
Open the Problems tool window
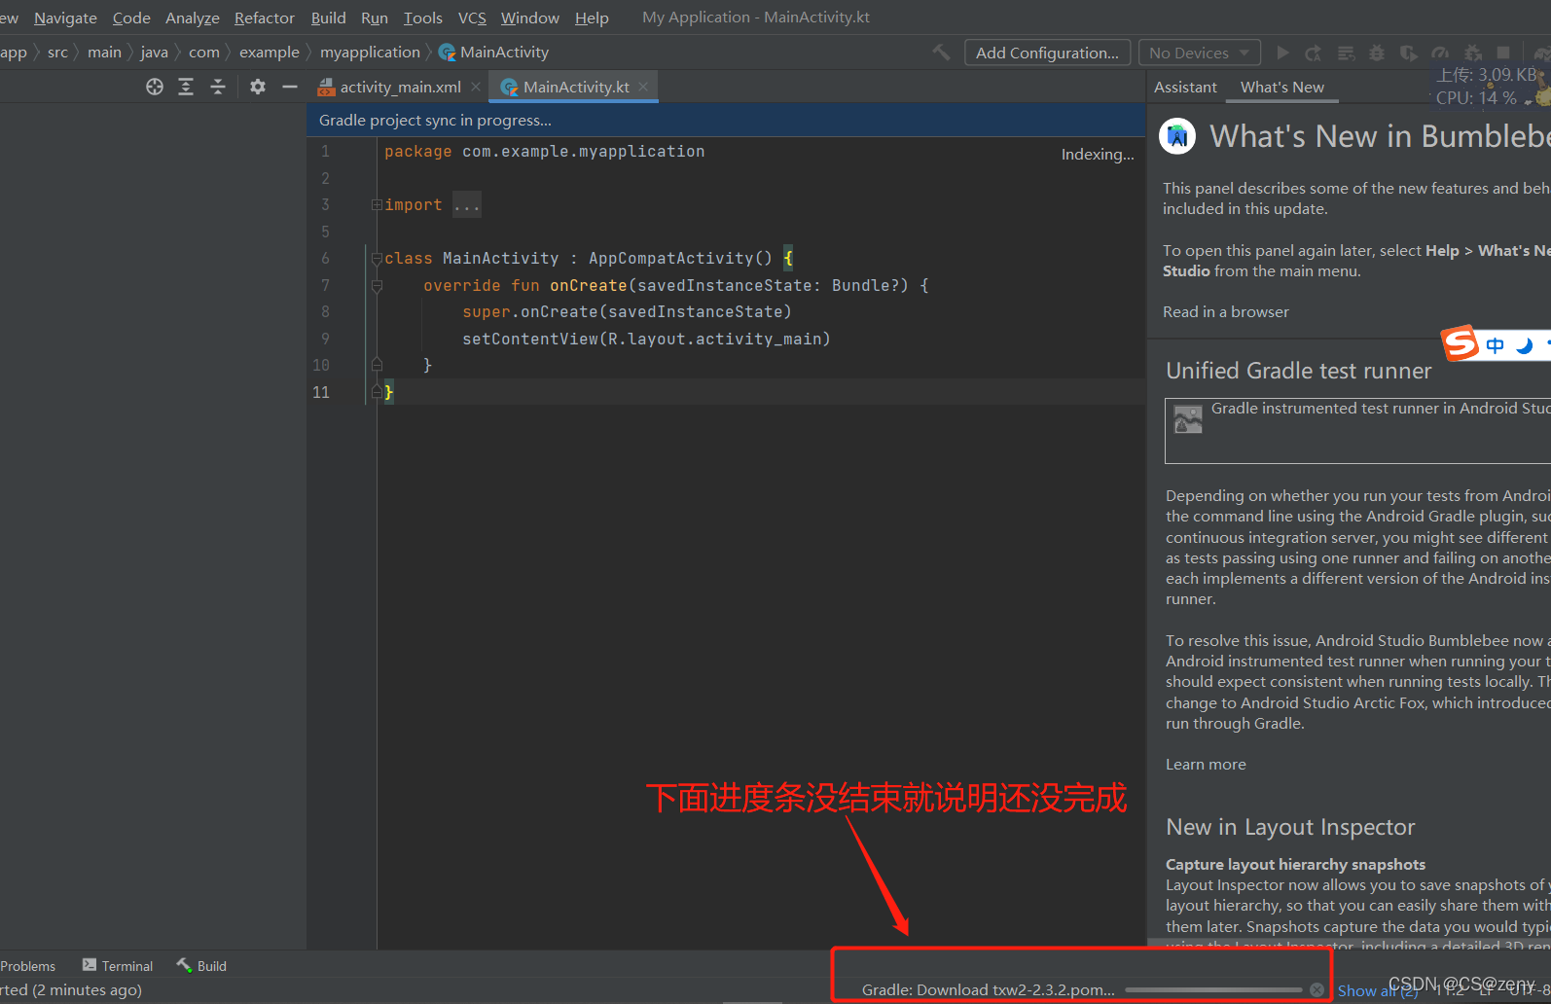coord(27,965)
